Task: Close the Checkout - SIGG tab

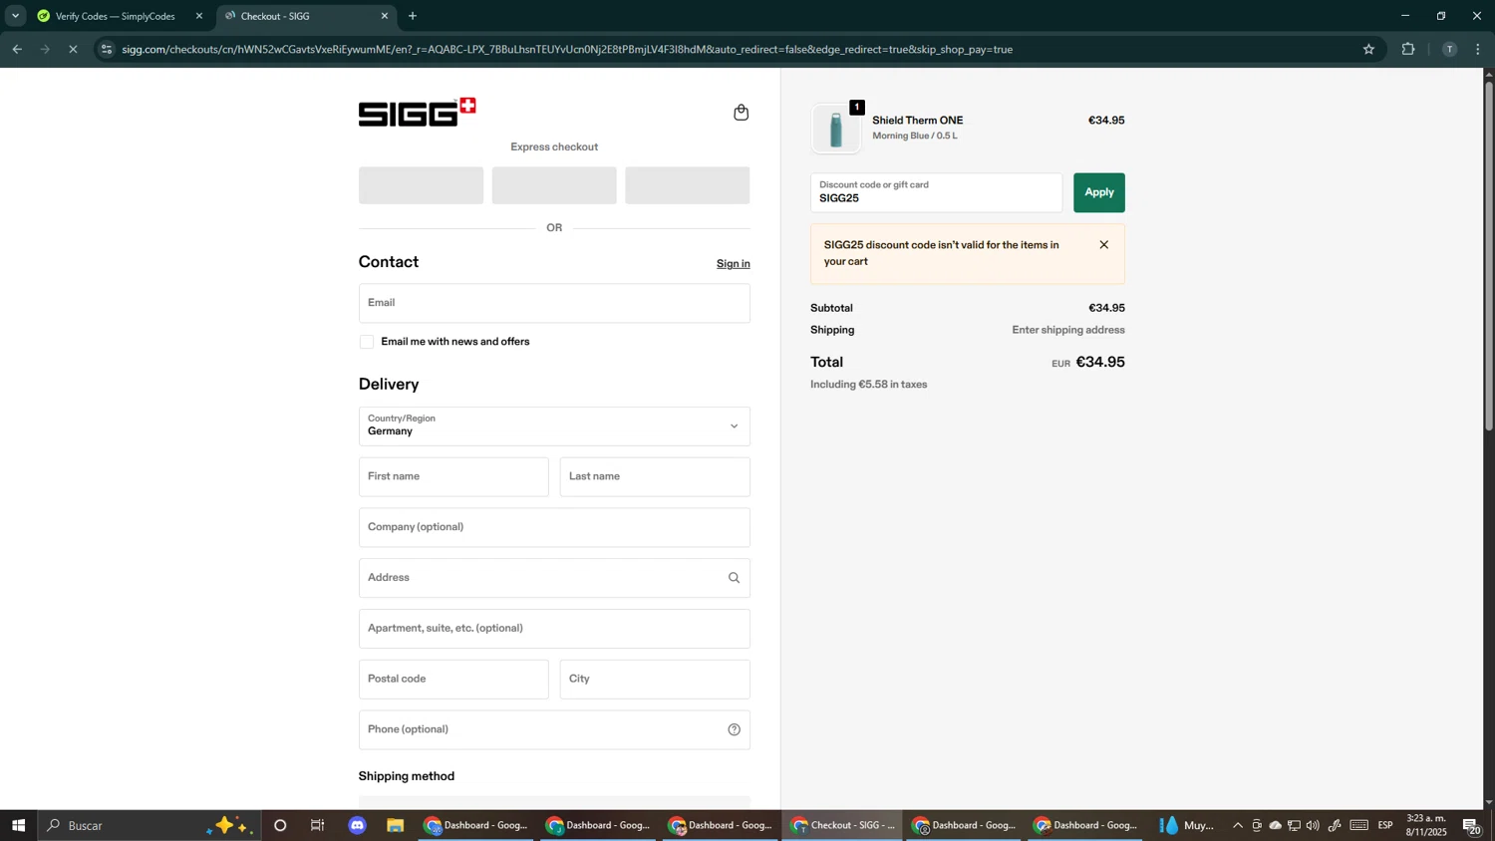Action: pos(385,16)
